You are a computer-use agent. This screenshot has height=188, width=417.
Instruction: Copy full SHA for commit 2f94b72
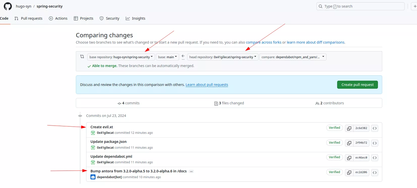coord(349,143)
